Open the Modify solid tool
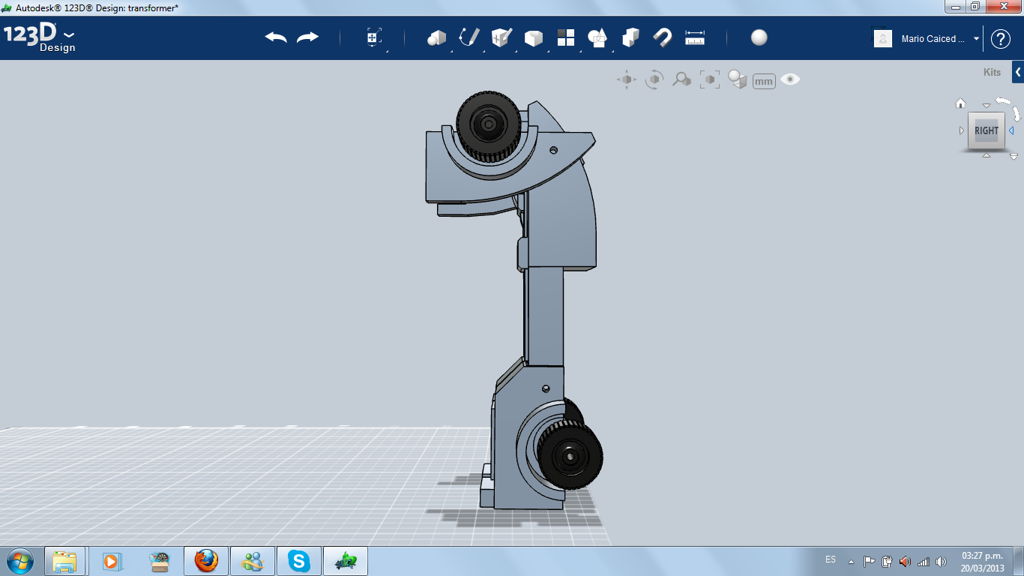The width and height of the screenshot is (1024, 576). [x=534, y=37]
